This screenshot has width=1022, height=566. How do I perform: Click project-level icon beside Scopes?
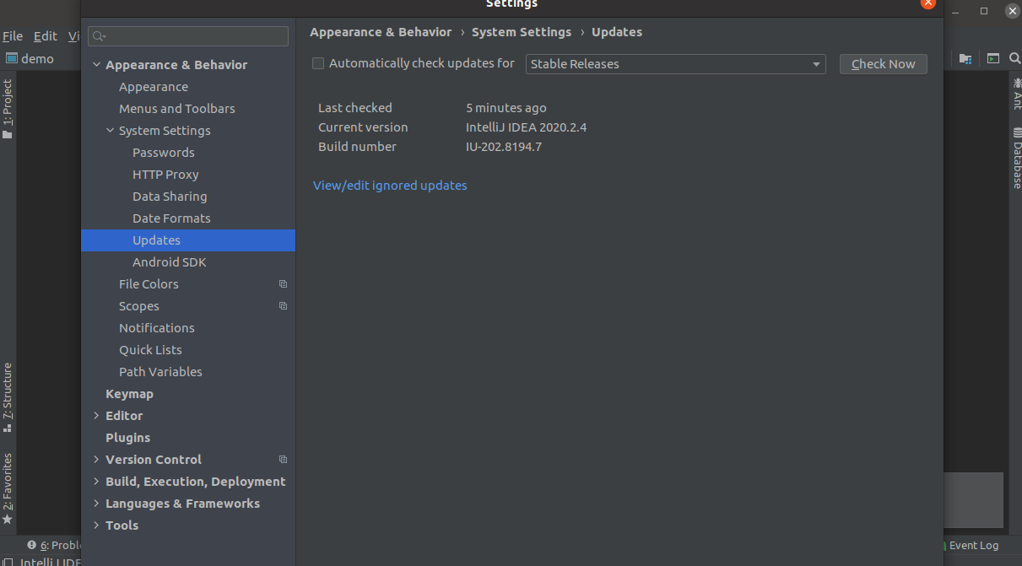283,306
